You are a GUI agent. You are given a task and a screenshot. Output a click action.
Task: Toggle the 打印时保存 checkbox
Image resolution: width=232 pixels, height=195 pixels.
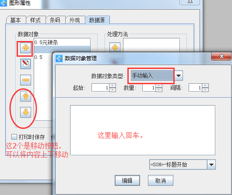[14, 137]
